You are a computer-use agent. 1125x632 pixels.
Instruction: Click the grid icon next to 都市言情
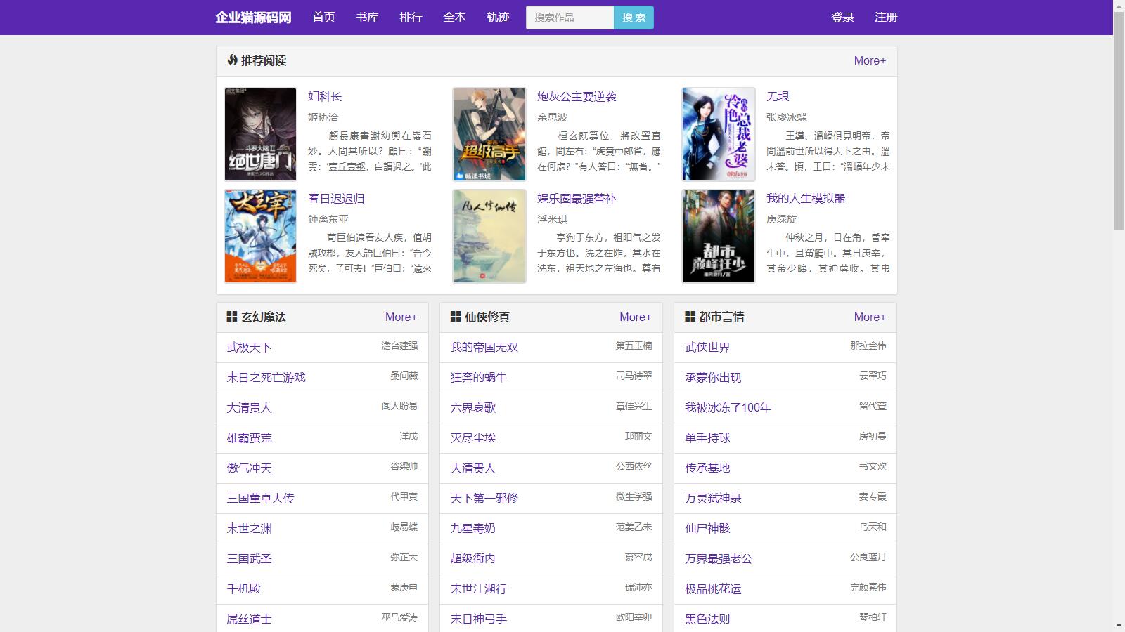[690, 317]
